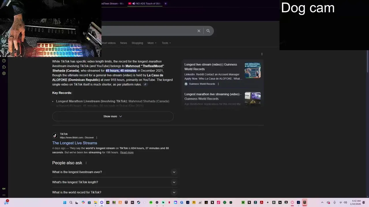Click the Read more link

point(127,152)
